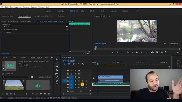The image size is (182, 102).
Task: Toggle V3 track output eye
Action: point(79,71)
